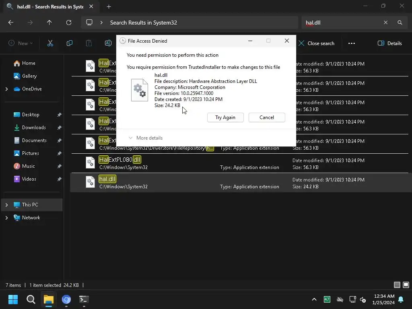Select the hal.dll search results tab
This screenshot has width=412, height=309.
(x=50, y=7)
